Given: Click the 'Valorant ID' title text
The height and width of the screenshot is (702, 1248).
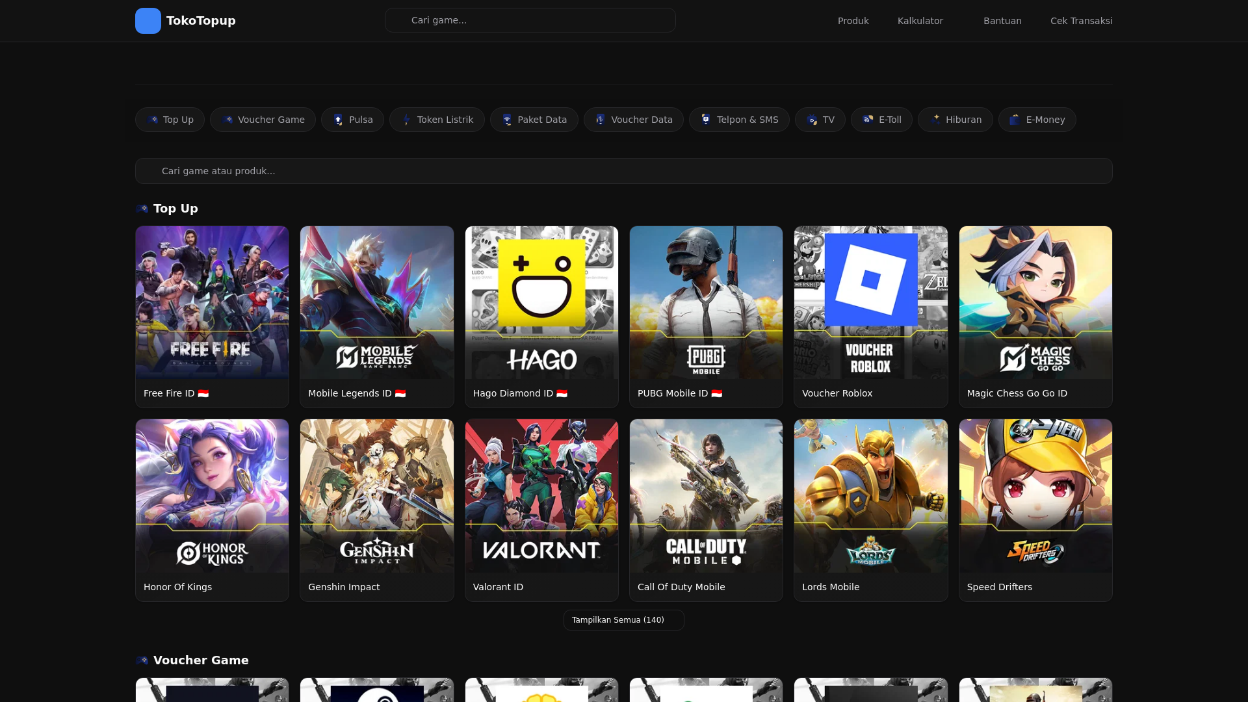Looking at the screenshot, I should 498,587.
